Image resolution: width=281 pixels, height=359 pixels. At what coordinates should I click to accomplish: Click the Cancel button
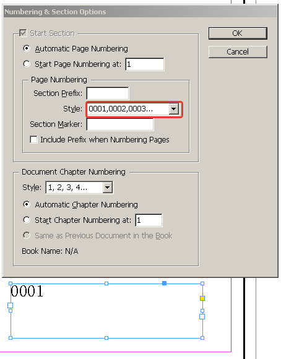click(x=238, y=52)
